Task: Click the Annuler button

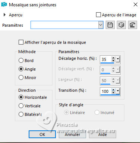Action: click(72, 134)
